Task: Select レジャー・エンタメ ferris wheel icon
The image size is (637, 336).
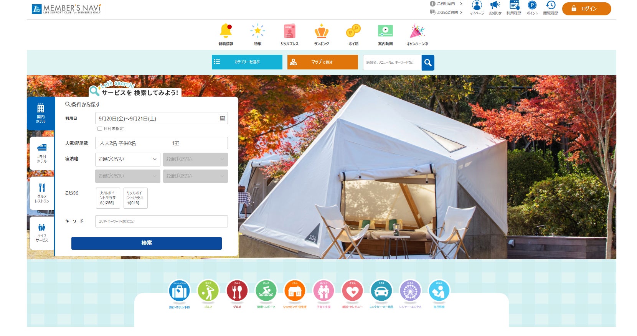Action: click(x=410, y=292)
